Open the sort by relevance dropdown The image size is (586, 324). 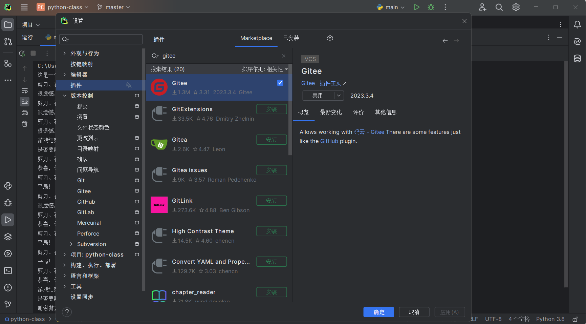click(265, 69)
